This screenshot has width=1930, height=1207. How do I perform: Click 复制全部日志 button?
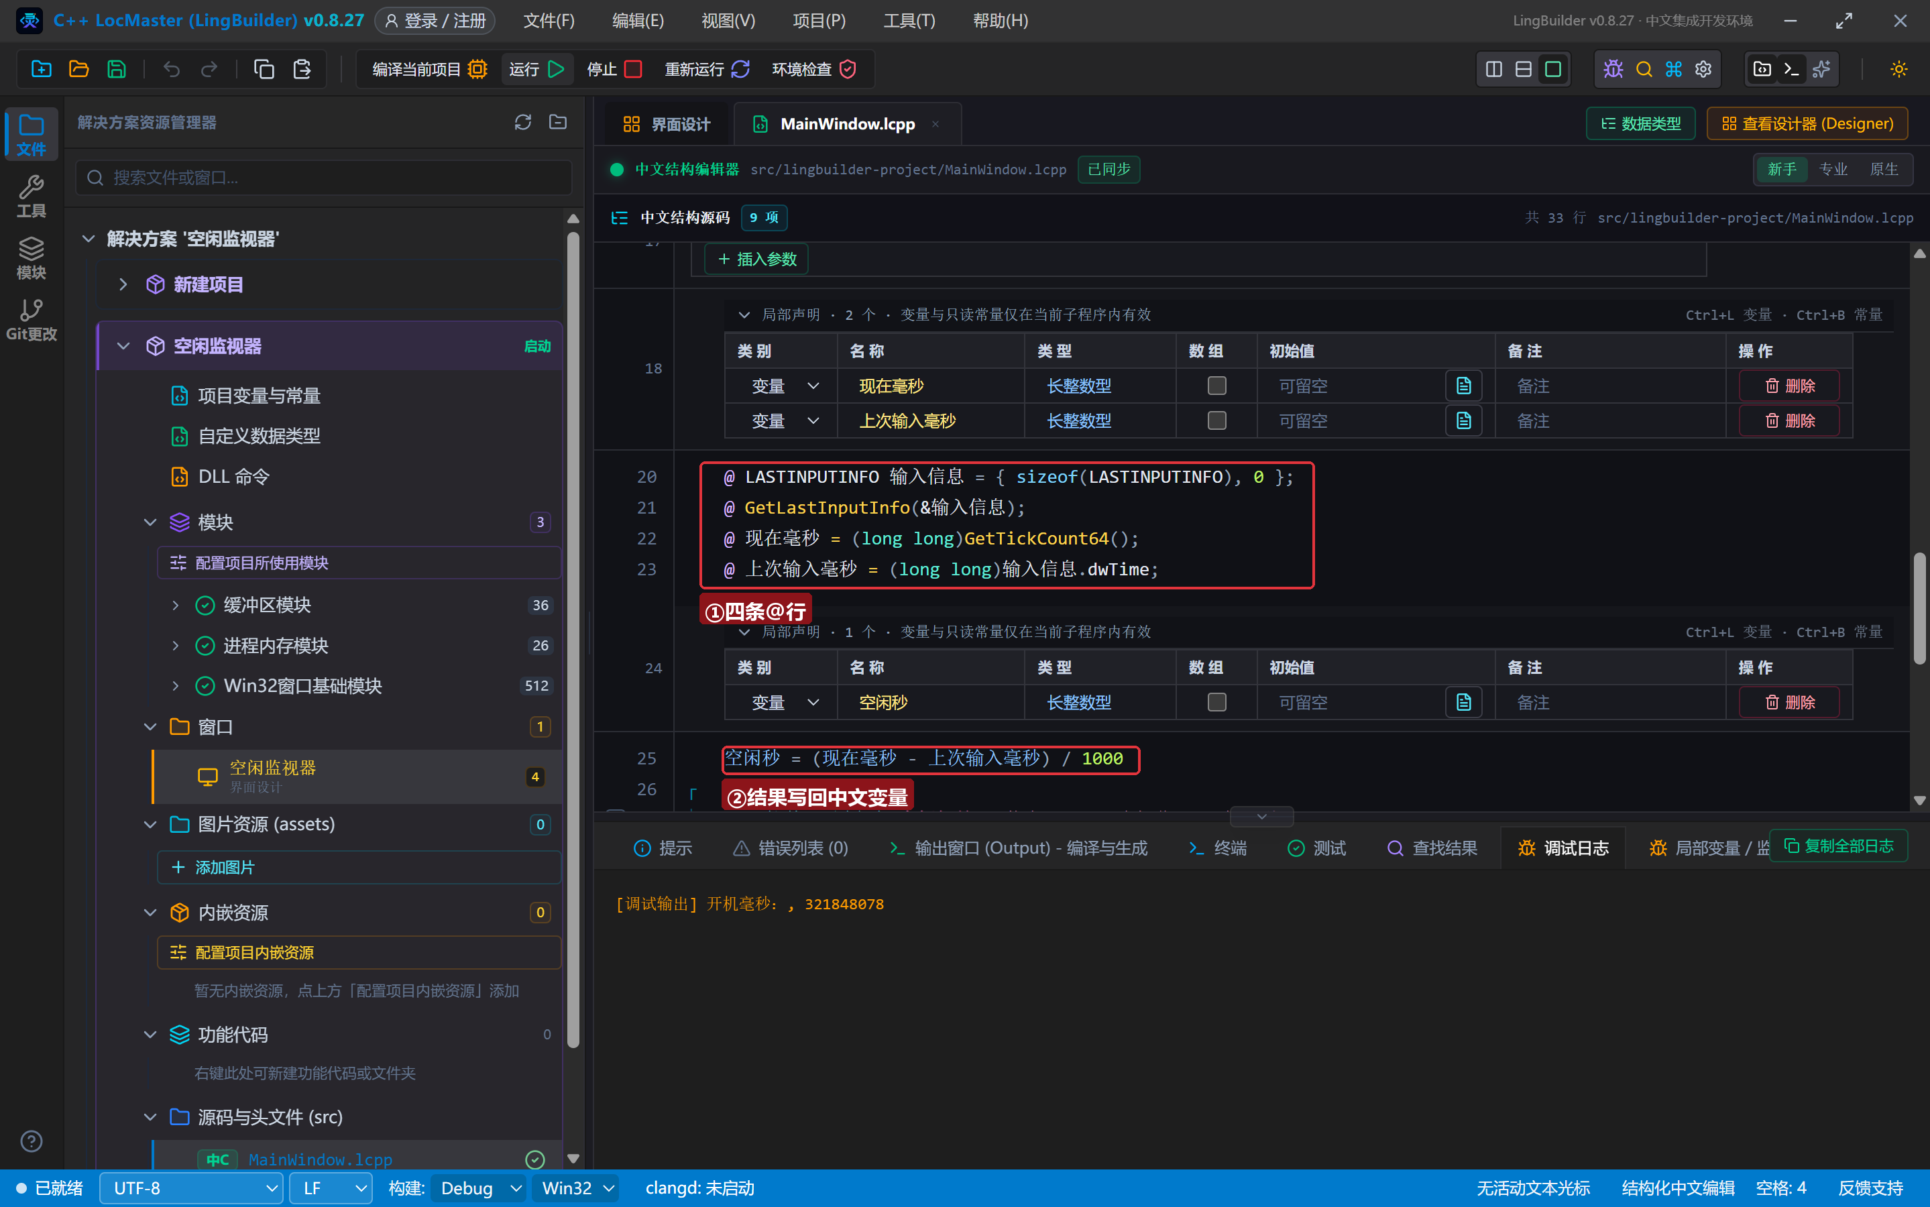point(1838,846)
